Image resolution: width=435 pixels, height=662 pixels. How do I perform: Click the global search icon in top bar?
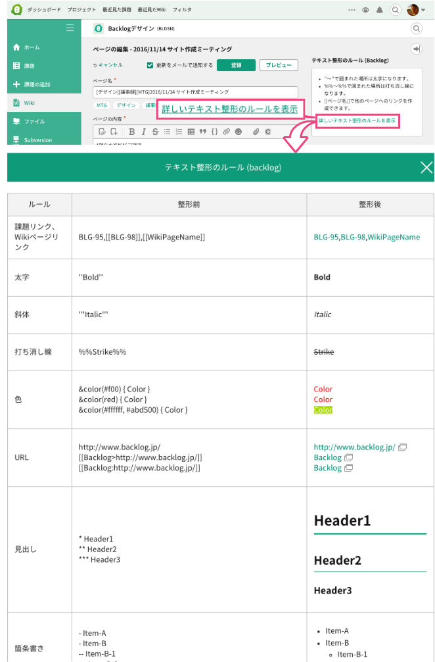point(395,10)
